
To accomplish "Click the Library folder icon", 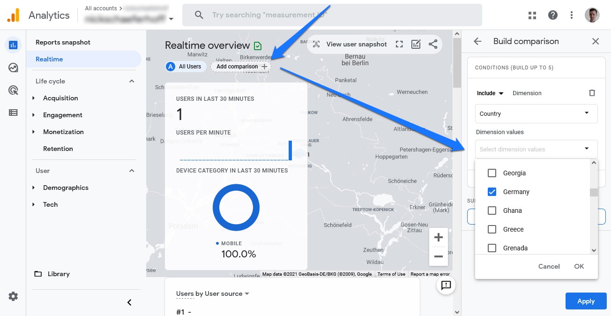I will coord(38,274).
